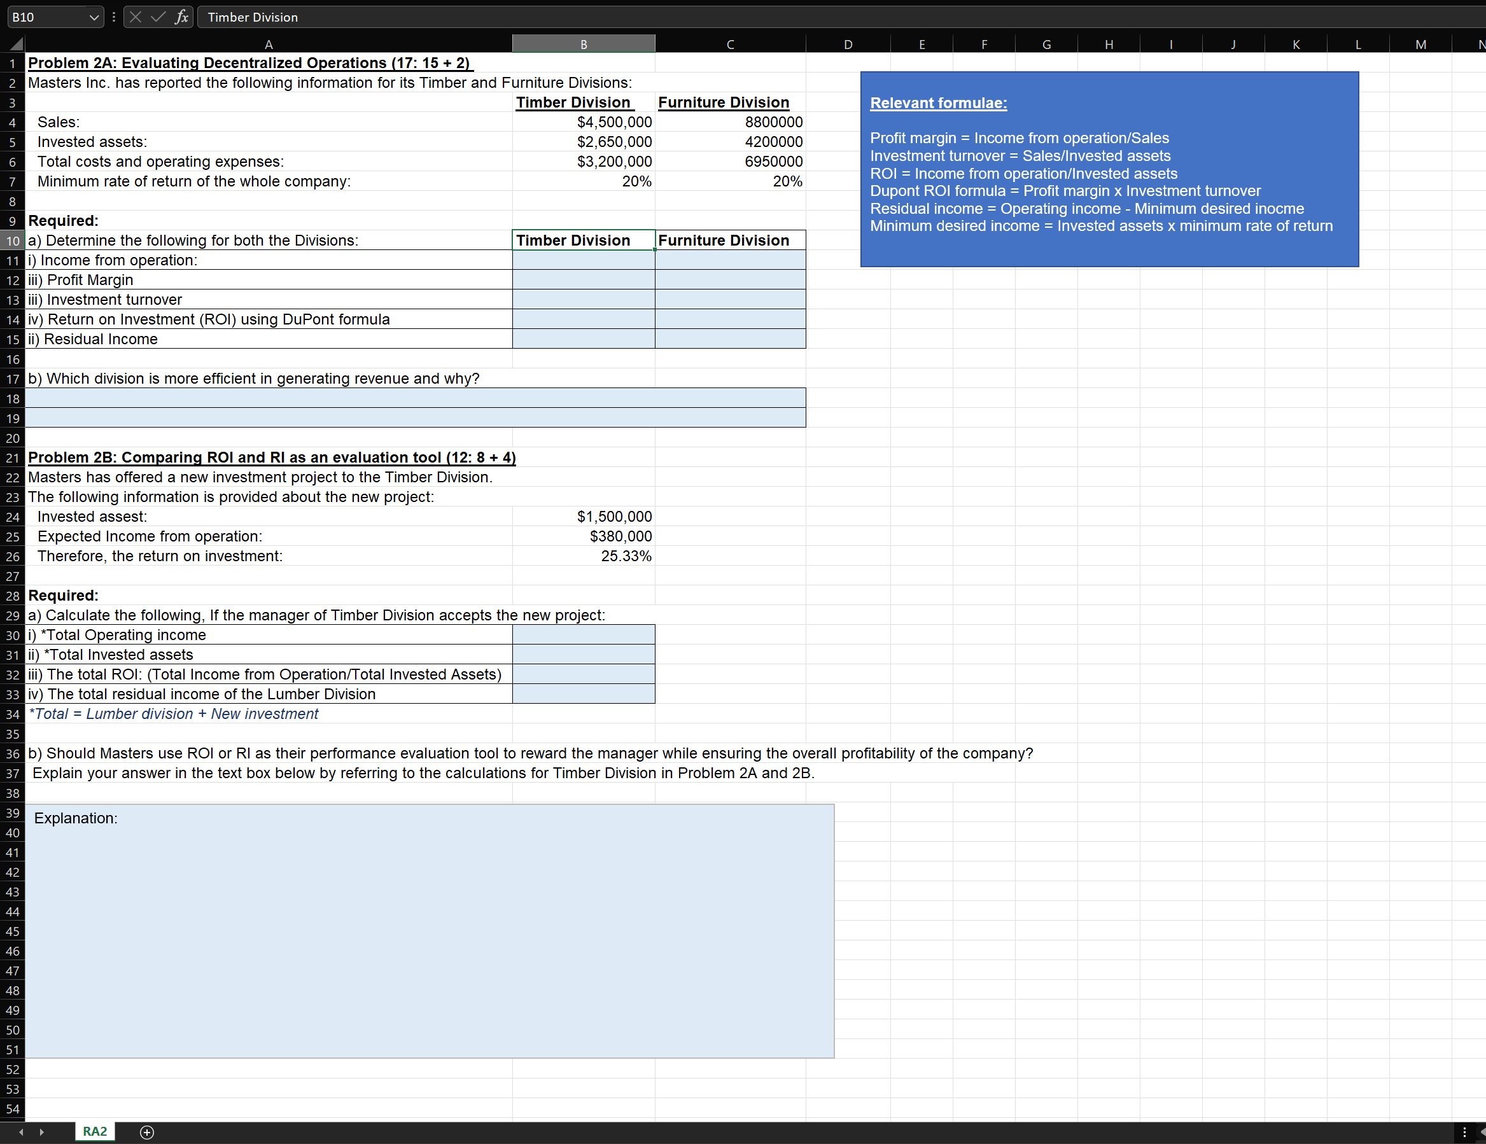Select the Total Operating income input cell
Image resolution: width=1486 pixels, height=1144 pixels.
(x=583, y=634)
